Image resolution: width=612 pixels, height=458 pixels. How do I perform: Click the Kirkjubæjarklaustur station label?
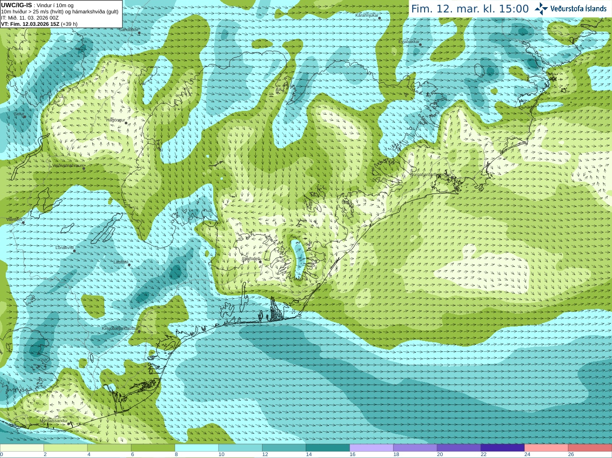[x=120, y=328]
